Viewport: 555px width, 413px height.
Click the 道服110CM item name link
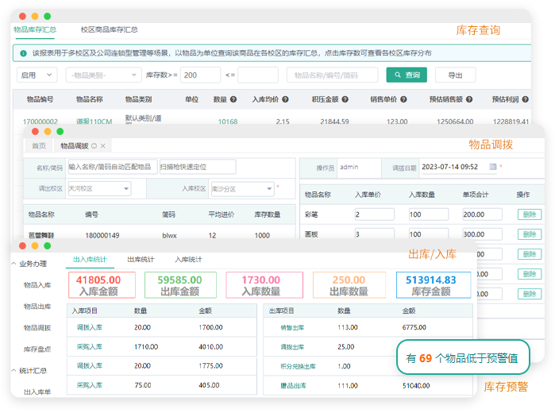94,122
